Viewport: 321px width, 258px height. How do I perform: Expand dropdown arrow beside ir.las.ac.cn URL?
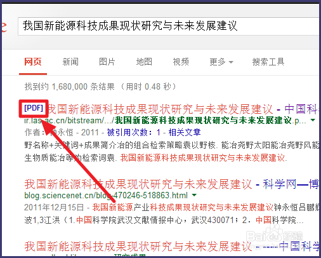[x=313, y=120]
